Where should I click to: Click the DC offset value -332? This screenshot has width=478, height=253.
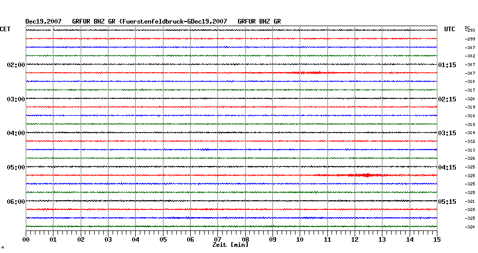click(x=470, y=141)
